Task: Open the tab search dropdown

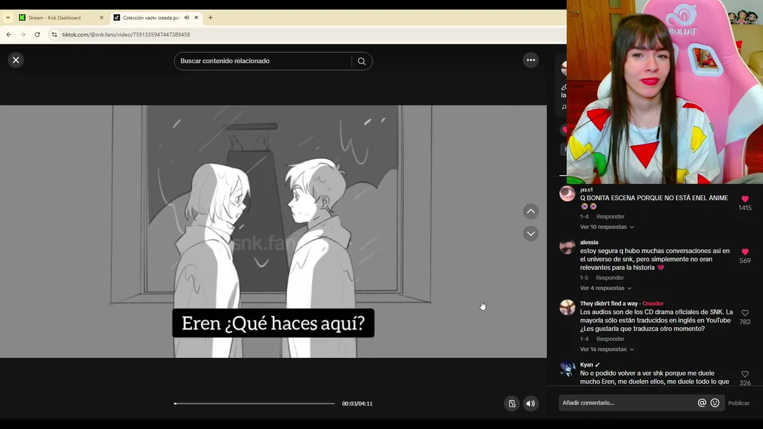Action: click(x=8, y=18)
